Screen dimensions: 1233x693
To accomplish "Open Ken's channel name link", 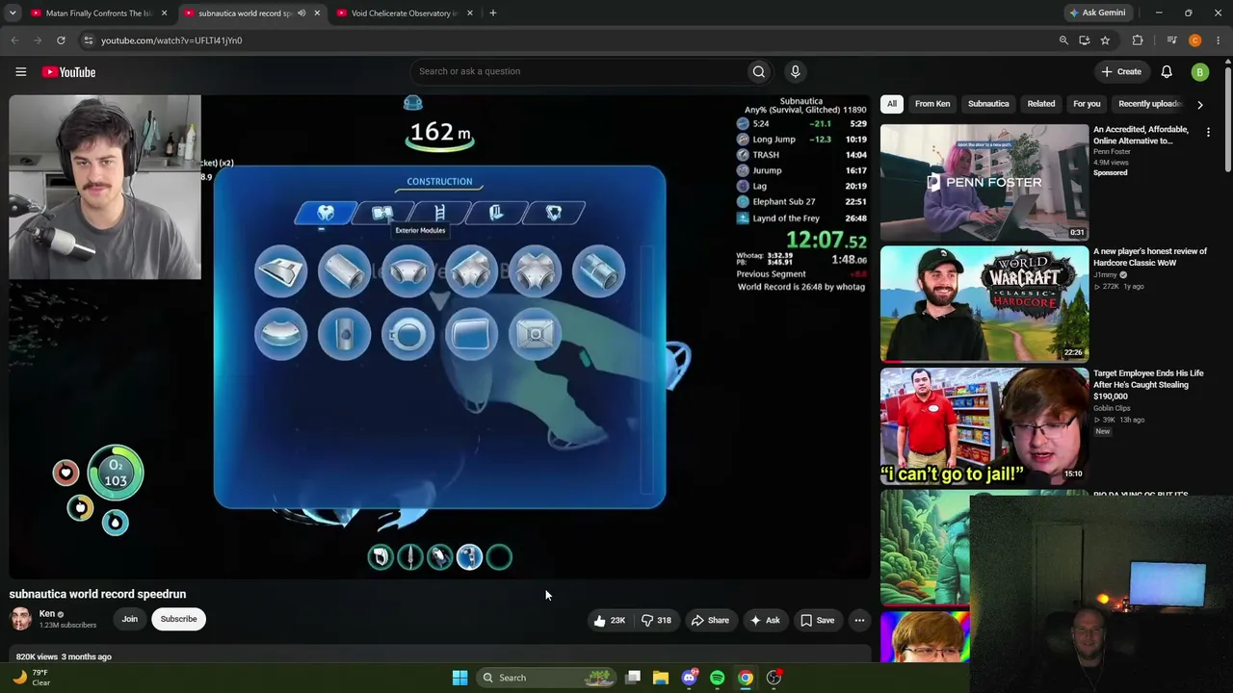I will pyautogui.click(x=46, y=614).
